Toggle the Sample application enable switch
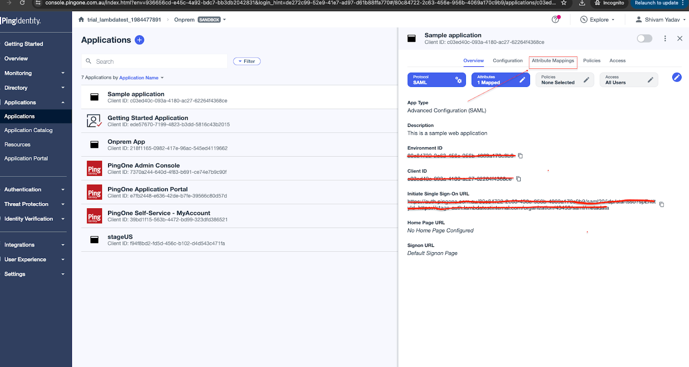The height and width of the screenshot is (367, 689). [645, 38]
